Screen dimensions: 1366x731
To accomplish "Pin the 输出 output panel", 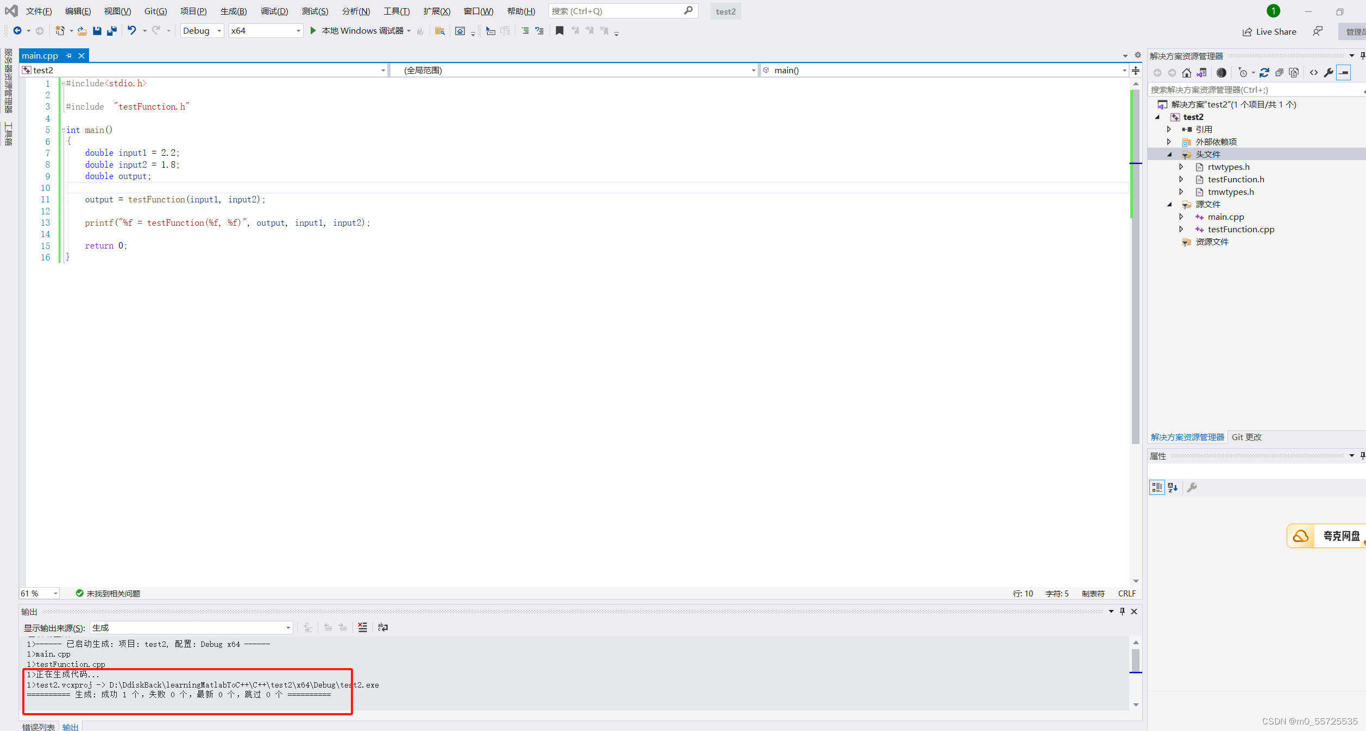I will (1122, 612).
